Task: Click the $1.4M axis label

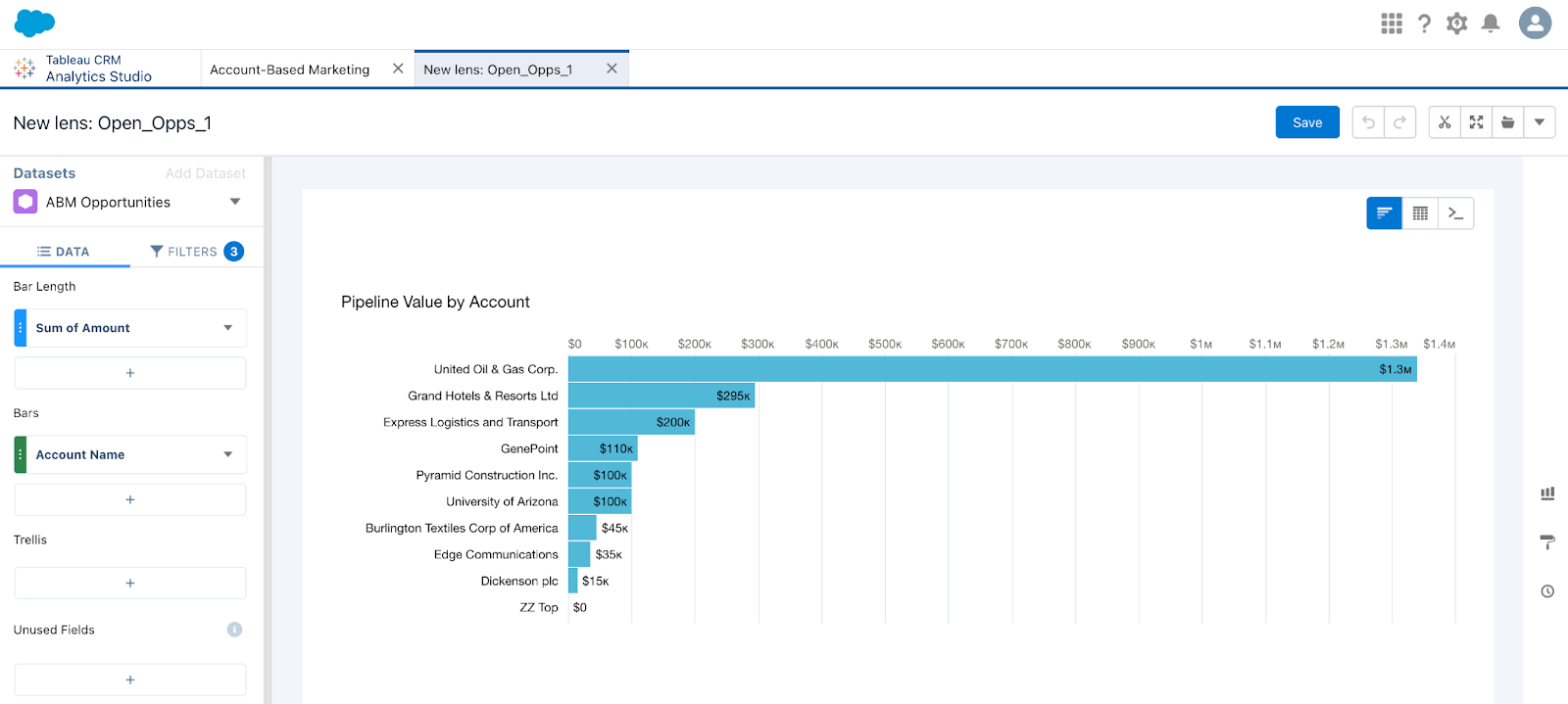Action: click(x=1439, y=344)
